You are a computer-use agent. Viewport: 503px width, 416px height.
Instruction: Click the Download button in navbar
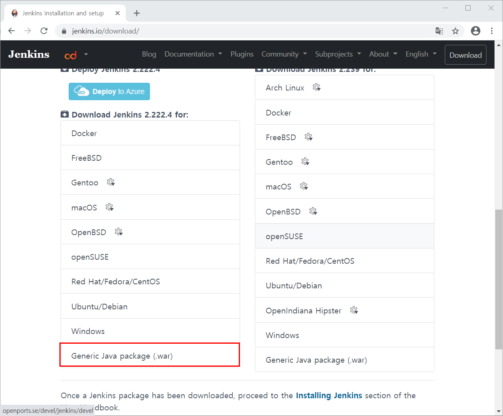465,55
